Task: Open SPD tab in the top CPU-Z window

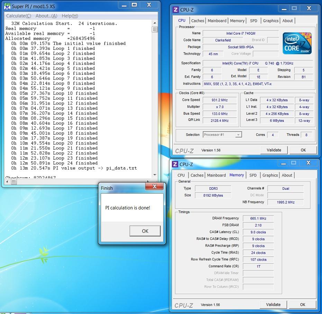Action: 254,21
